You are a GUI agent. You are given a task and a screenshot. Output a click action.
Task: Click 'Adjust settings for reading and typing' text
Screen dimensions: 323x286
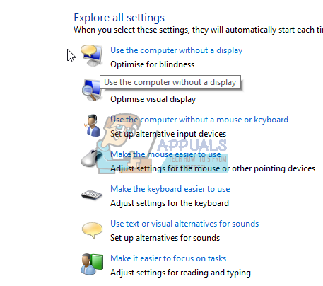180,273
